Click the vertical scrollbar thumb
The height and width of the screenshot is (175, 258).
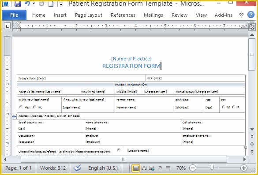pos(252,55)
